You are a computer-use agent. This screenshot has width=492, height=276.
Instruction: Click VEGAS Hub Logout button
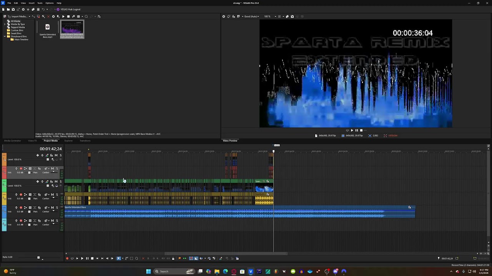click(x=68, y=9)
